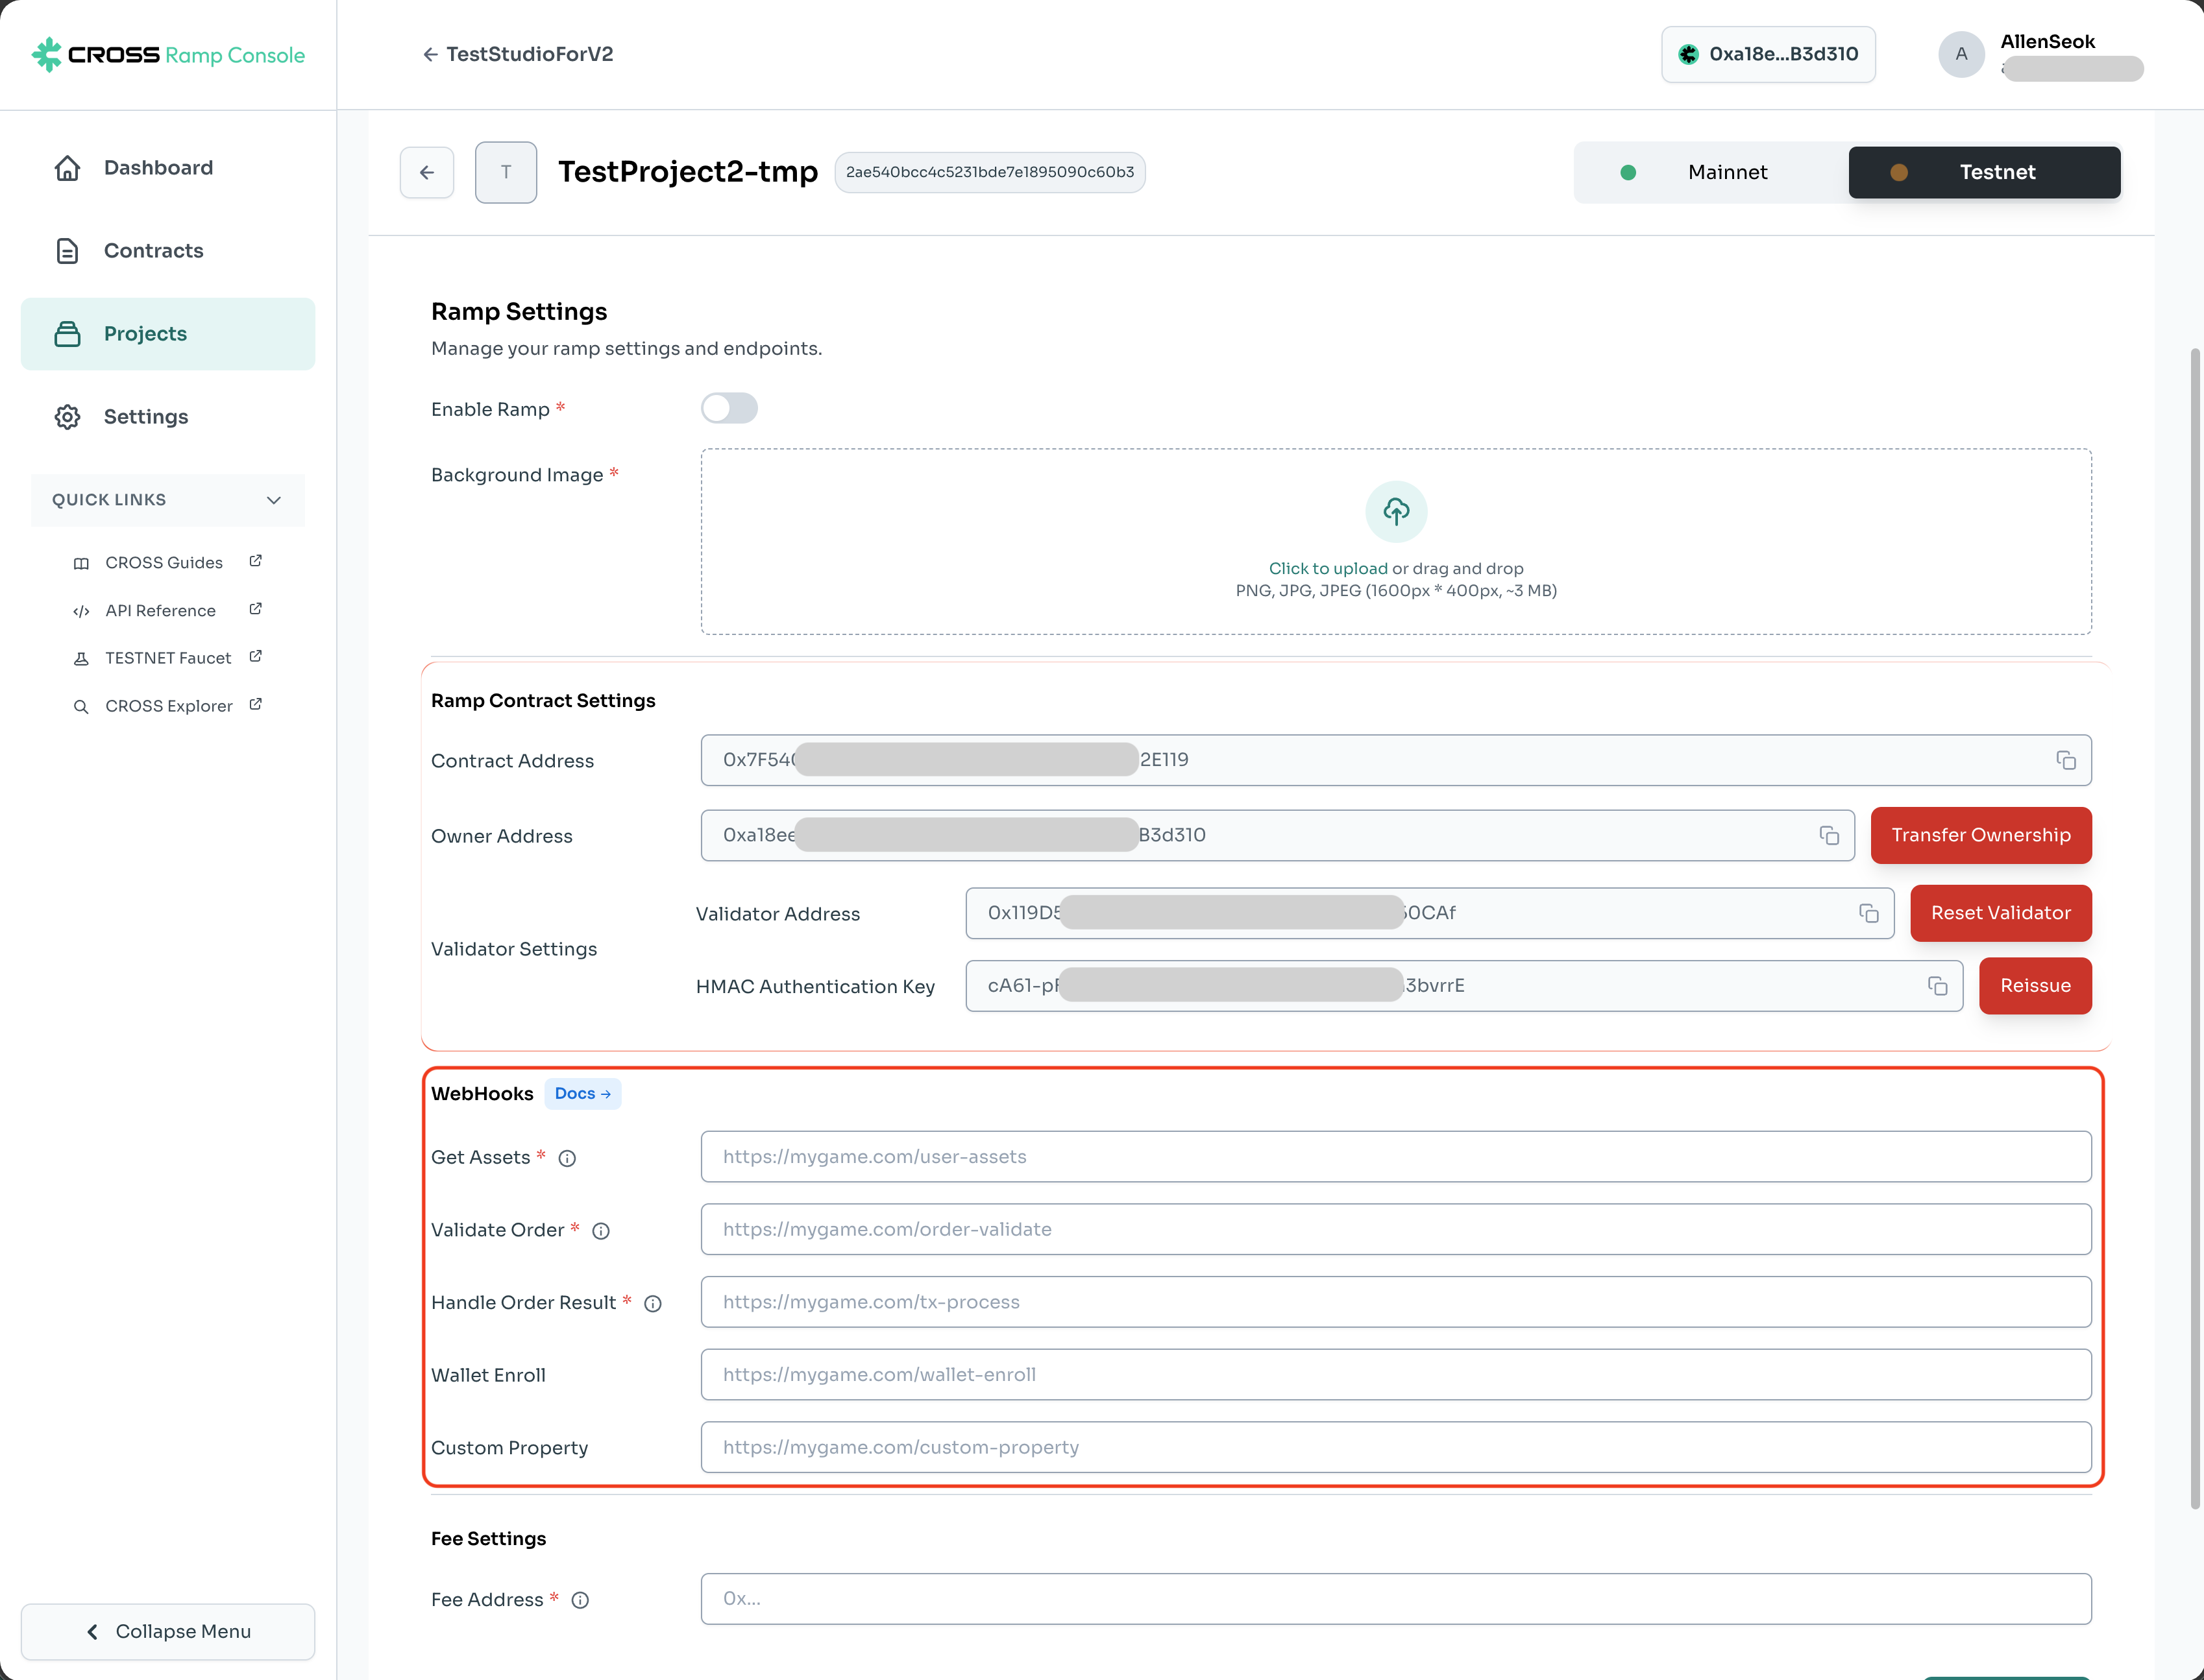The image size is (2204, 1680).
Task: Copy the Owner Address value
Action: coord(1829,835)
